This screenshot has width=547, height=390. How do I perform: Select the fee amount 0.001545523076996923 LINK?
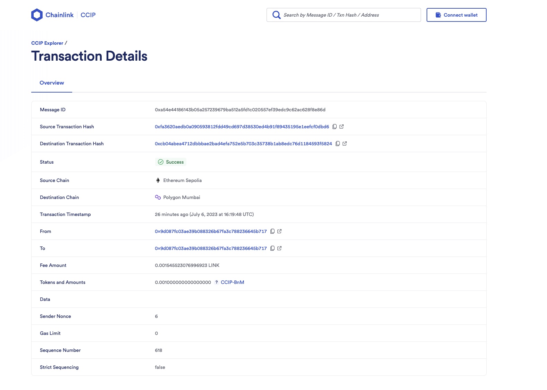tap(187, 265)
